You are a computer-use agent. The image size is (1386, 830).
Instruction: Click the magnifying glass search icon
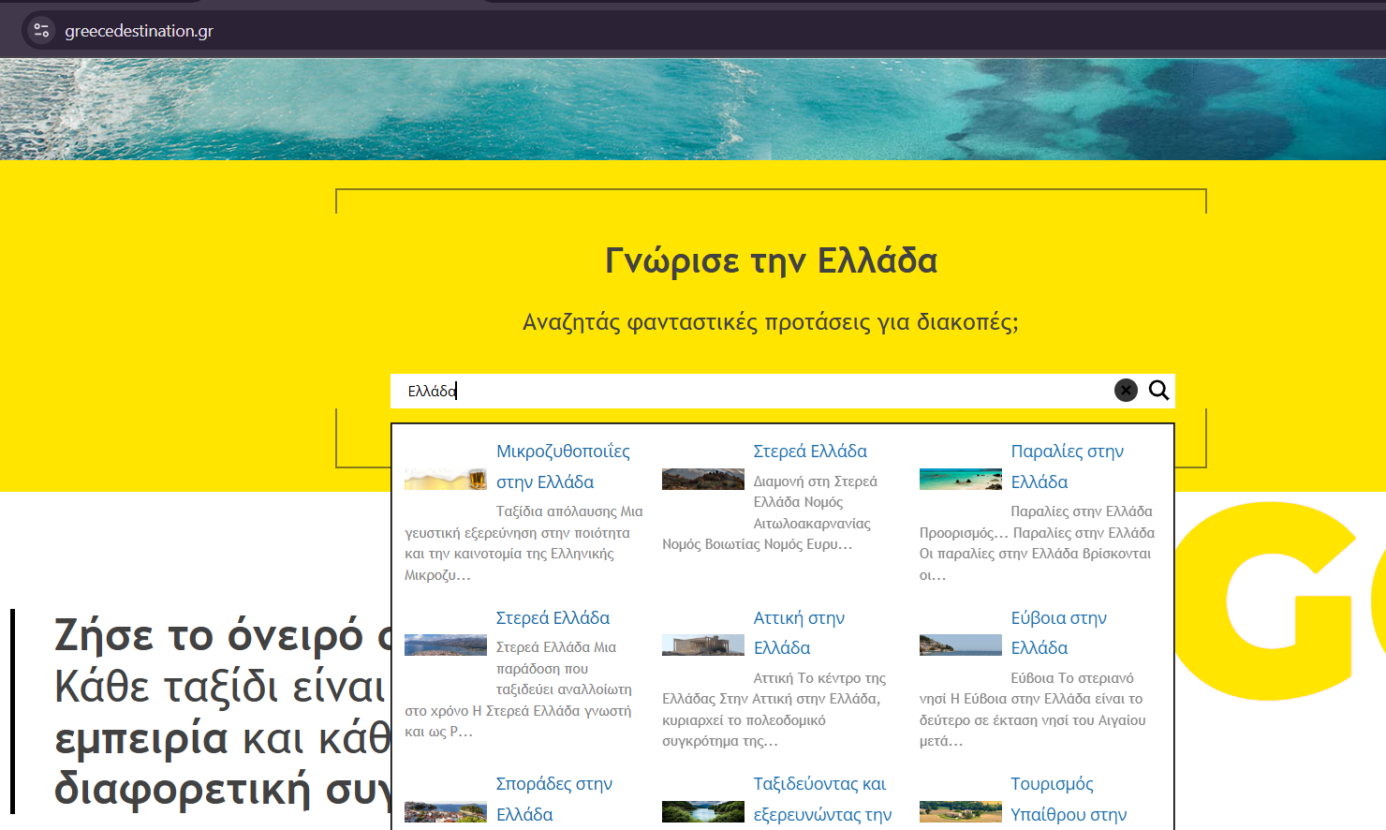pos(1158,390)
